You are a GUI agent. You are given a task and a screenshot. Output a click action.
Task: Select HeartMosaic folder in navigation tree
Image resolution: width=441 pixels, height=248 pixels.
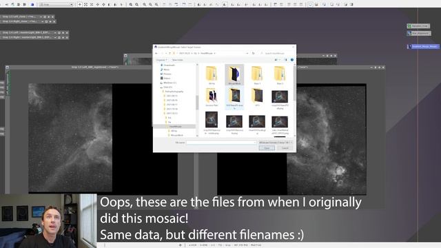point(175,127)
